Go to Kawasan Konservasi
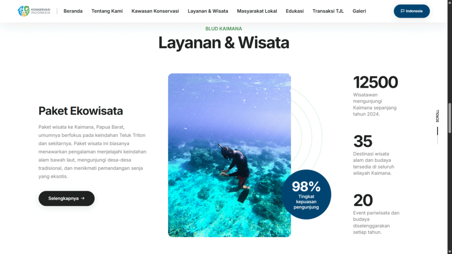This screenshot has width=452, height=254. tap(155, 11)
